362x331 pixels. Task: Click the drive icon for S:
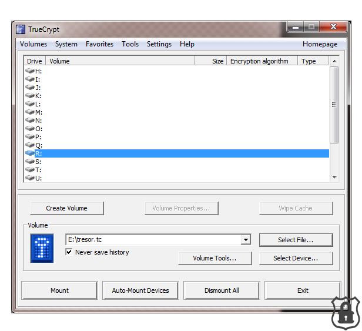[30, 162]
